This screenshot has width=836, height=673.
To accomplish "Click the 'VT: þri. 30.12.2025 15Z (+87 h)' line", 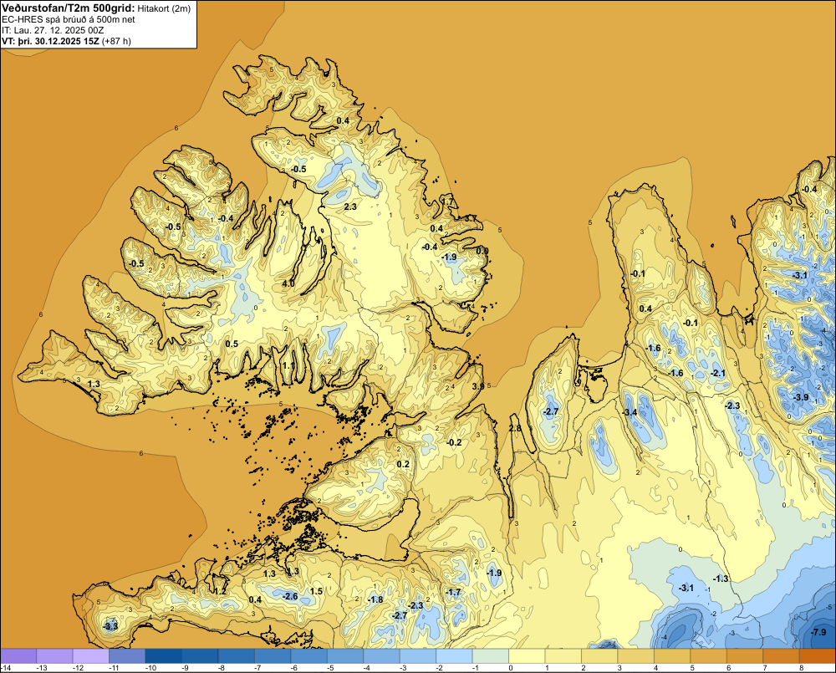I will pyautogui.click(x=66, y=41).
